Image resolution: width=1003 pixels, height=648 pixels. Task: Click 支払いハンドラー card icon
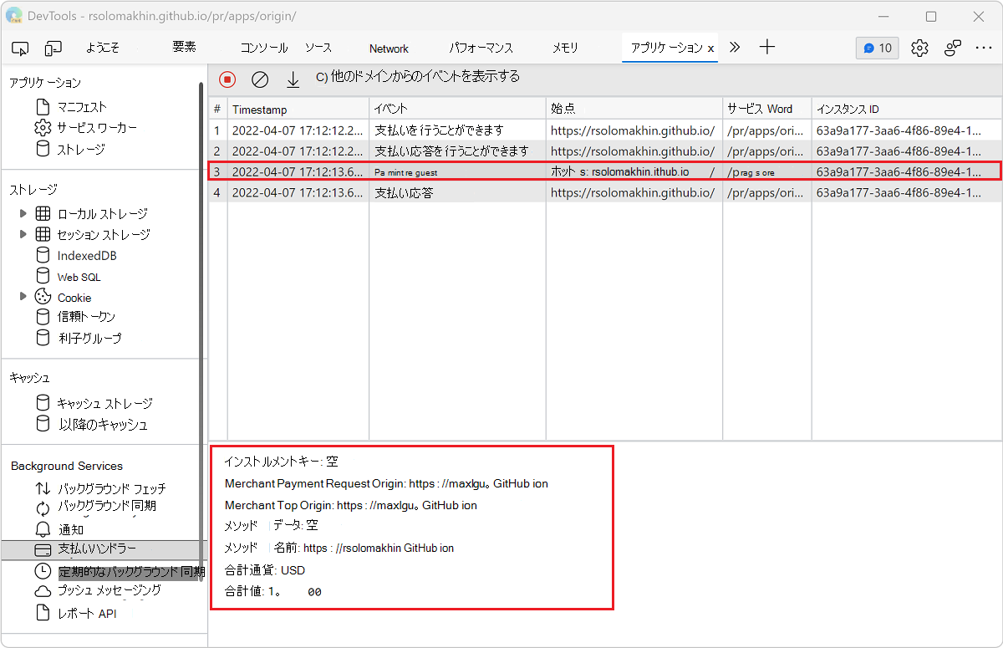(43, 550)
